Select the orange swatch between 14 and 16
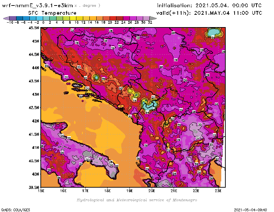Viewport: 274px width, 212px height. [93, 18]
